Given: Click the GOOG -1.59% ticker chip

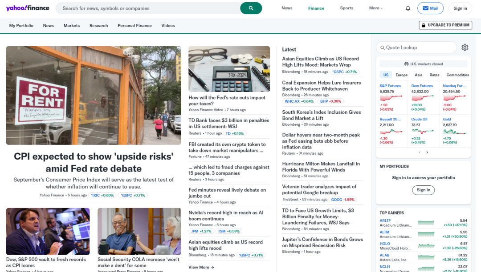Looking at the screenshot, I should pos(342,200).
